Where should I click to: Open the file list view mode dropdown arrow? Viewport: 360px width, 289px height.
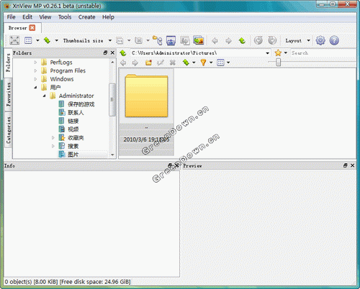tap(228, 63)
